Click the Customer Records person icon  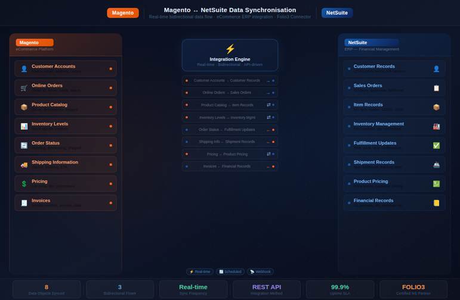(436, 69)
